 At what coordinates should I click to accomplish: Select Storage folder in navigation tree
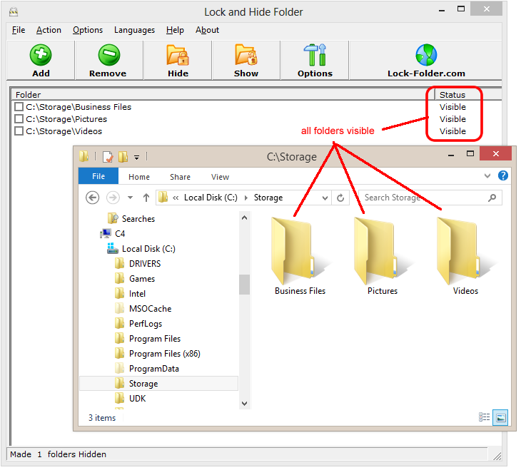[158, 383]
